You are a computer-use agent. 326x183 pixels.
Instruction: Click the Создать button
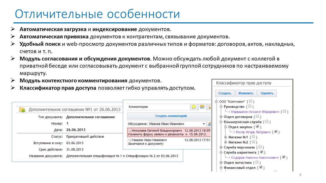pos(225,93)
